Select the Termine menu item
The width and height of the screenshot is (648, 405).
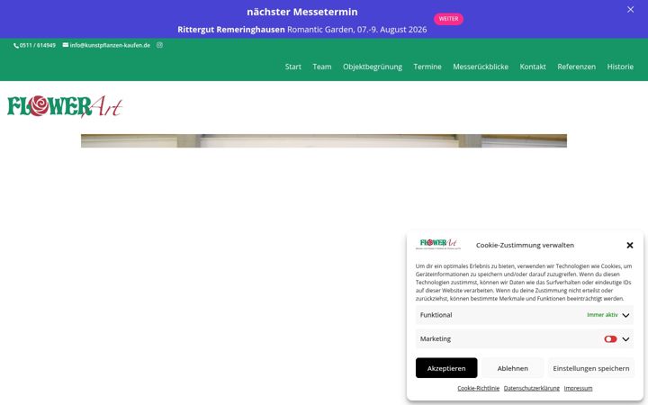tap(427, 67)
